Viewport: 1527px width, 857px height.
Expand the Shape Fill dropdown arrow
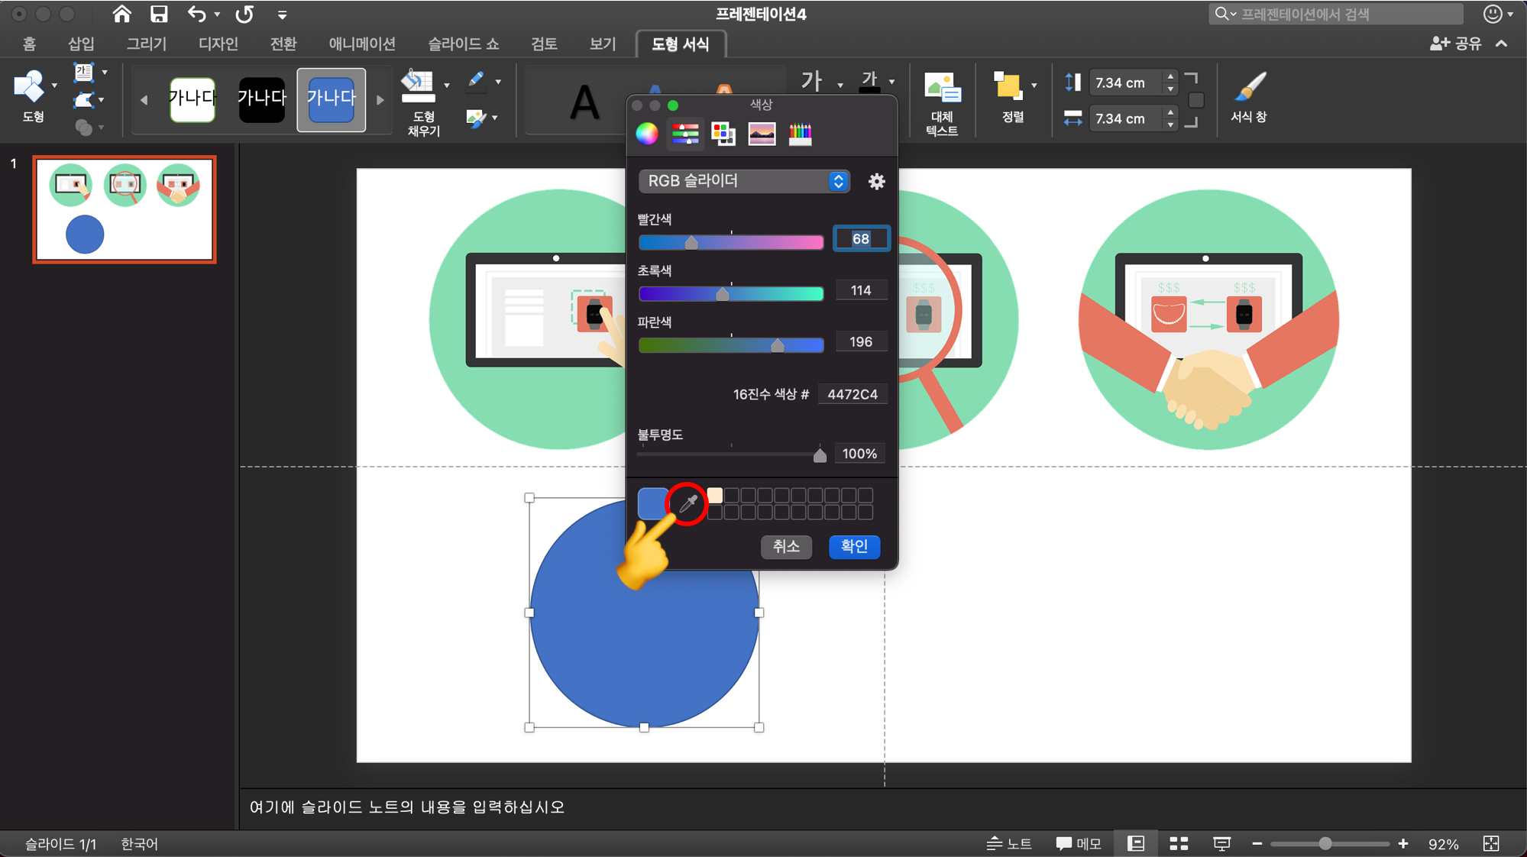[447, 85]
